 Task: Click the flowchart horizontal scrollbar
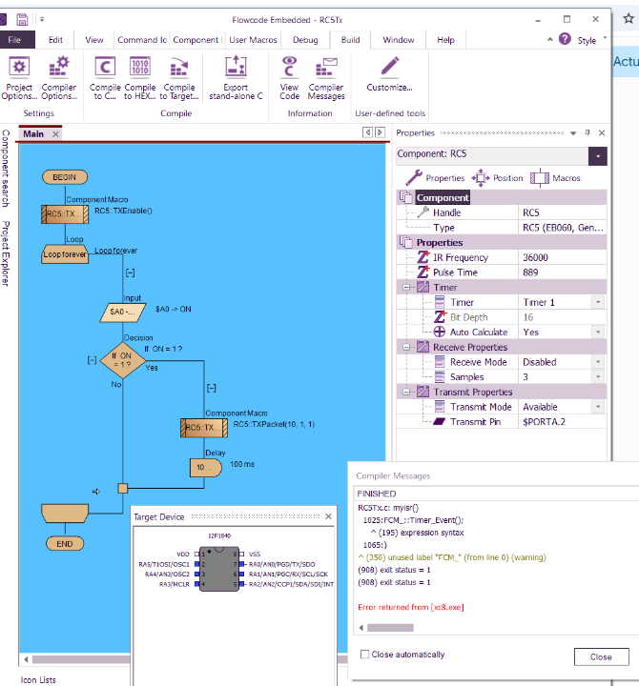[81, 659]
